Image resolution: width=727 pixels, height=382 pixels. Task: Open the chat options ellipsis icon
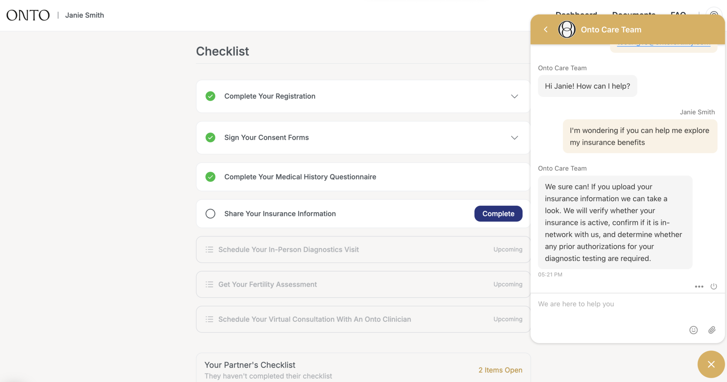click(x=699, y=286)
